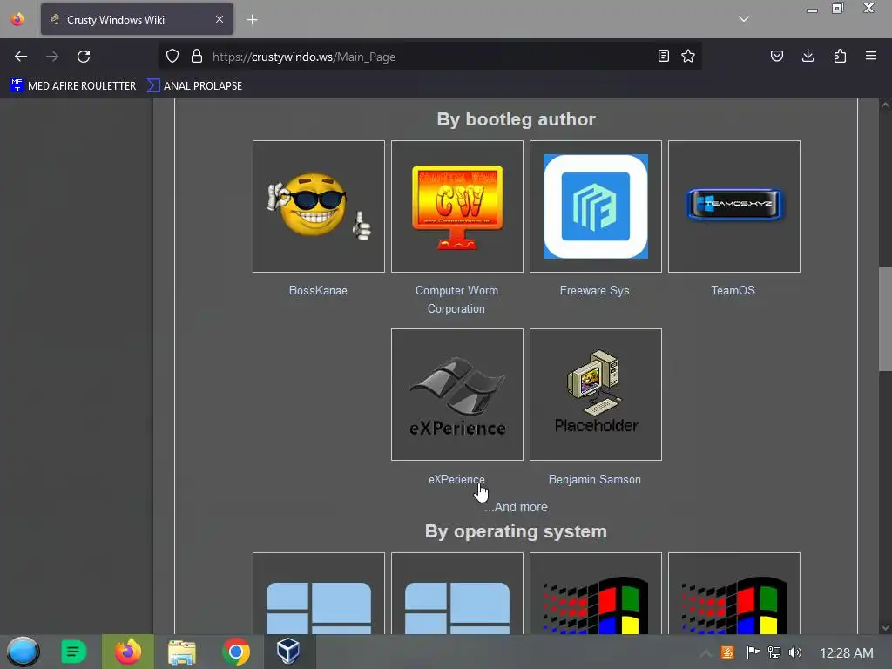
Task: Open tracking protection shield info
Action: pos(172,57)
